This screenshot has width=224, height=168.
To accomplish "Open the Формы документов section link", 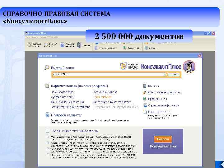I will (x=105, y=92).
